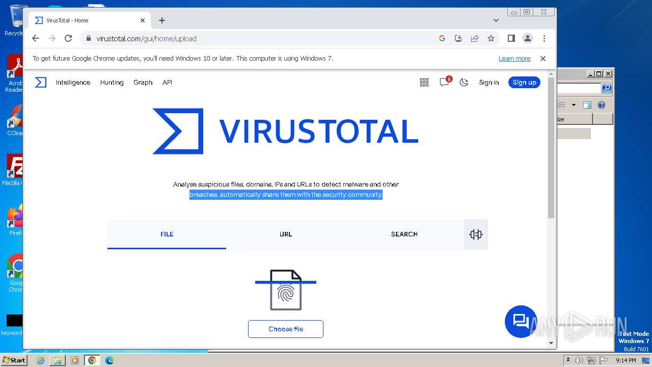Click the Adobe Acrobat Reader desktop icon

click(15, 74)
